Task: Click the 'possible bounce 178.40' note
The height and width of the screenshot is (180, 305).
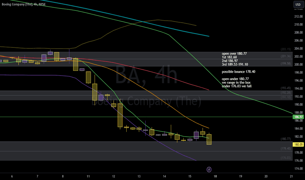Action: click(x=239, y=72)
